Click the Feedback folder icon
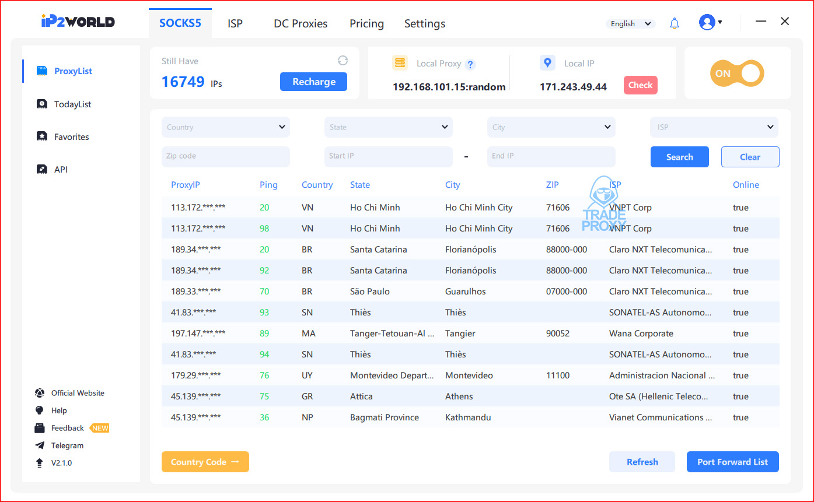Screen dimensions: 814x502 (40, 428)
